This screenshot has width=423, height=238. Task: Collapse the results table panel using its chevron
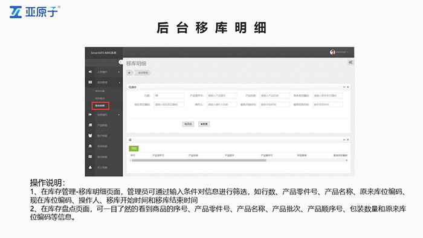[344, 140]
